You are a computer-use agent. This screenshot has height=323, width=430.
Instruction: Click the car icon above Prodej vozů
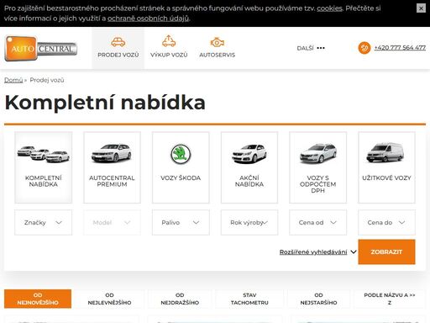118,42
